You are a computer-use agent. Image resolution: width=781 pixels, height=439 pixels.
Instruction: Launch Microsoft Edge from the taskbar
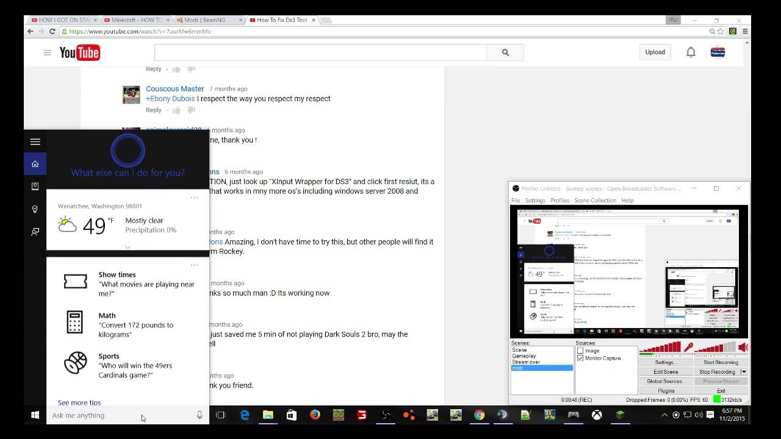tap(245, 415)
